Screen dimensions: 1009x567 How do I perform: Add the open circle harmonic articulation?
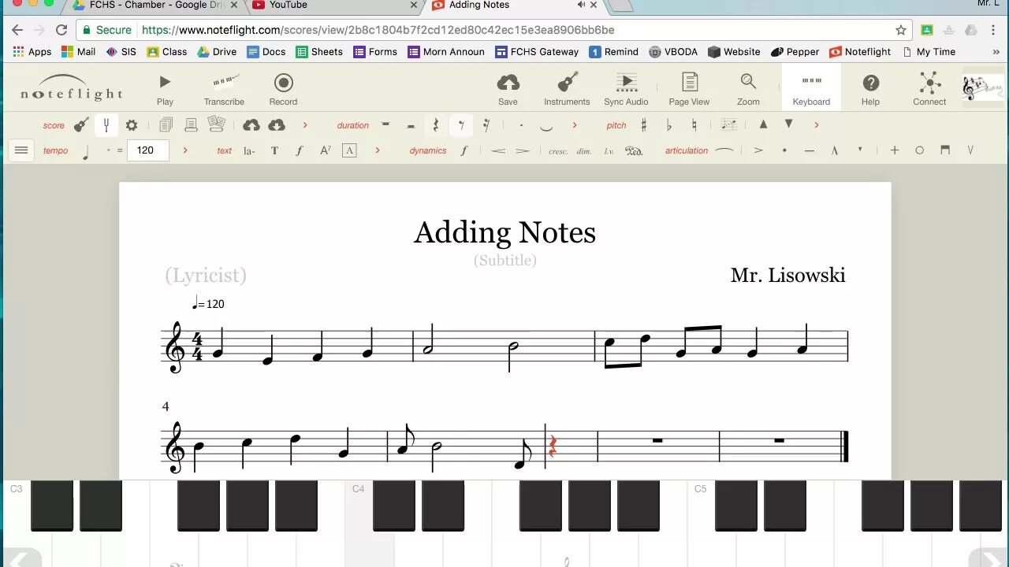click(919, 150)
